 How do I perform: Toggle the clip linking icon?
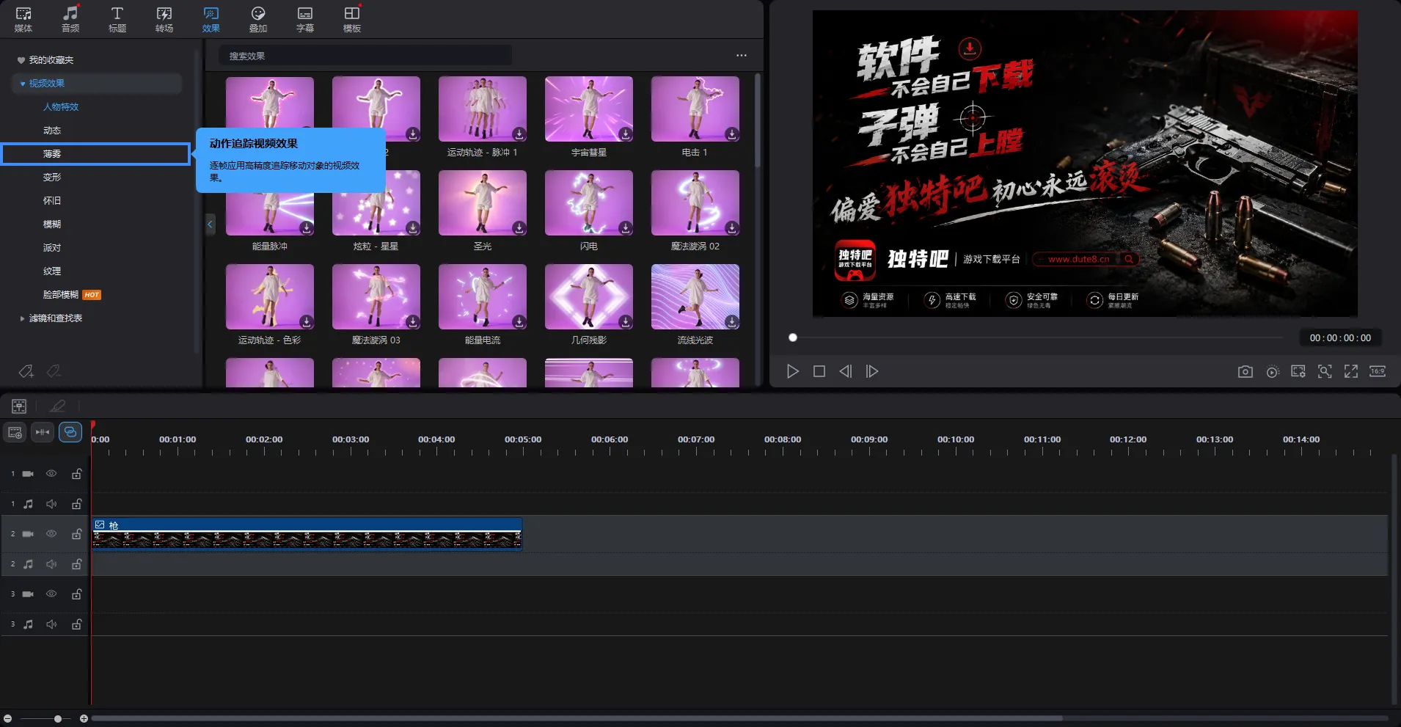[70, 433]
